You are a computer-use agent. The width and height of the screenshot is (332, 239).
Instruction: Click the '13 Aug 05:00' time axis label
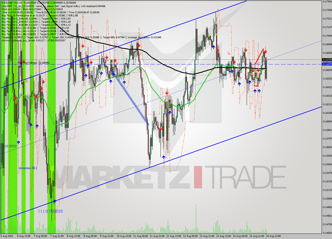coord(190,236)
